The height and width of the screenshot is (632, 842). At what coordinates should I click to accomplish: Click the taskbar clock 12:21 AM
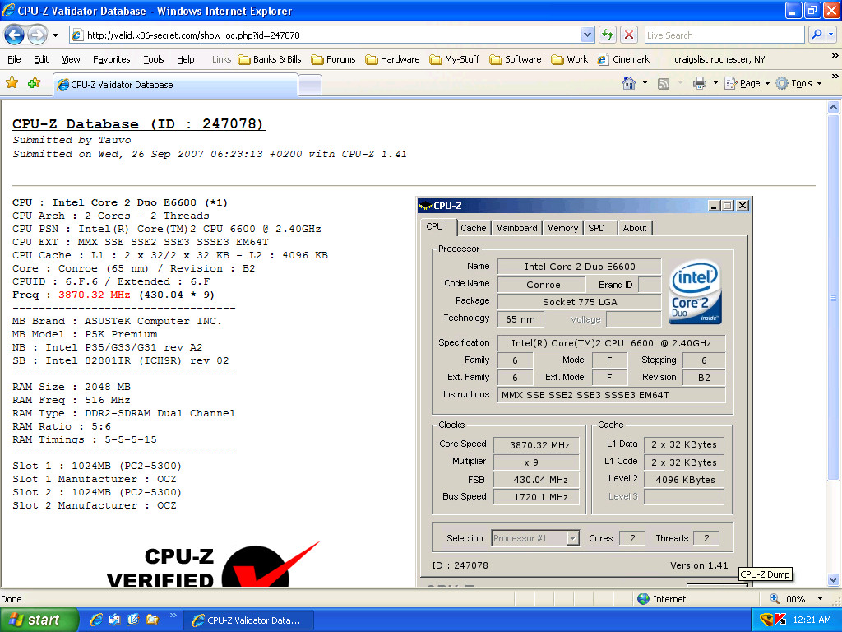click(812, 620)
